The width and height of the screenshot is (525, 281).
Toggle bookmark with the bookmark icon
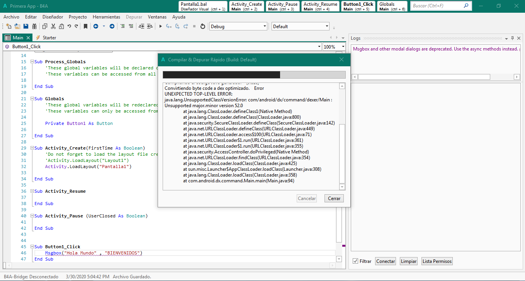tap(85, 26)
